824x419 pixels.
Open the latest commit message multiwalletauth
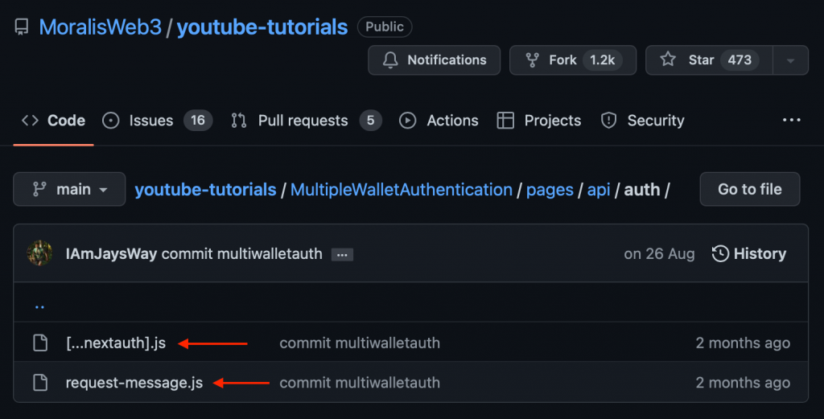pyautogui.click(x=241, y=253)
